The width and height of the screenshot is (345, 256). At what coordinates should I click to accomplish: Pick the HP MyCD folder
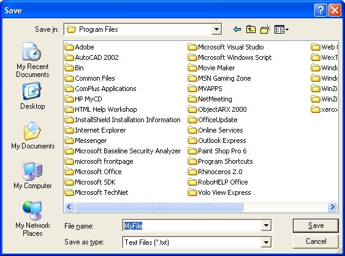83,99
